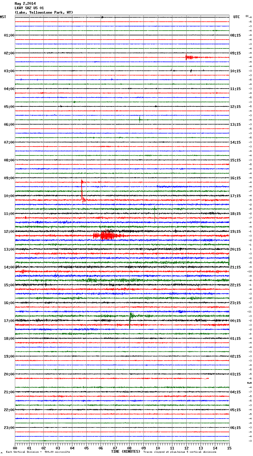The width and height of the screenshot is (253, 456).
Task: Click minute 06 on the time axis
Action: [101, 448]
